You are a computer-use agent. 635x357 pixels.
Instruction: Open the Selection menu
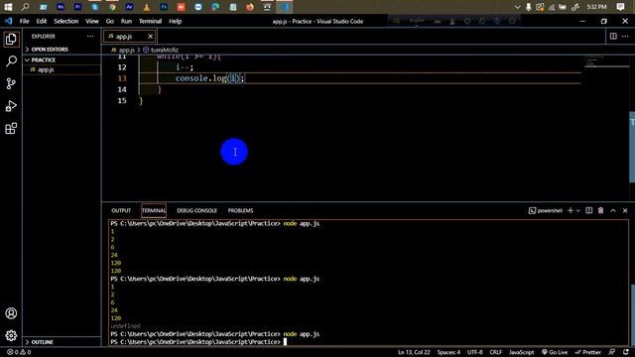point(66,21)
